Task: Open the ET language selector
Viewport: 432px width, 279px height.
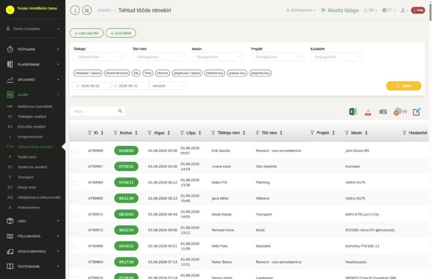Action: pyautogui.click(x=389, y=10)
